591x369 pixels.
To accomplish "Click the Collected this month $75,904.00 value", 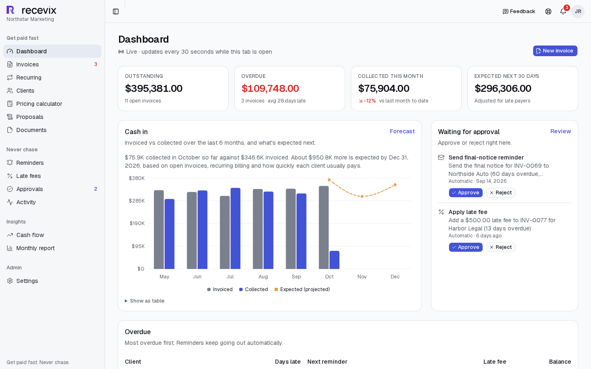I will 384,89.
